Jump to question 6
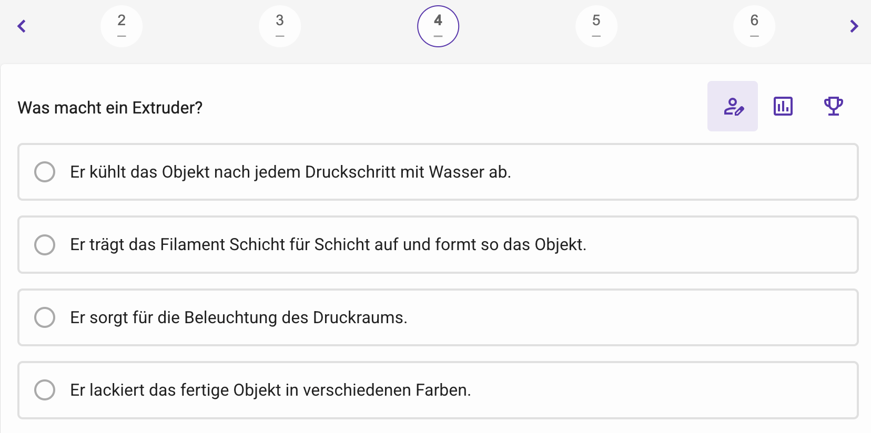This screenshot has width=871, height=433. point(754,26)
